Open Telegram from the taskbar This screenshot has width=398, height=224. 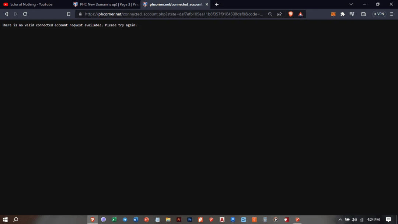[125, 220]
